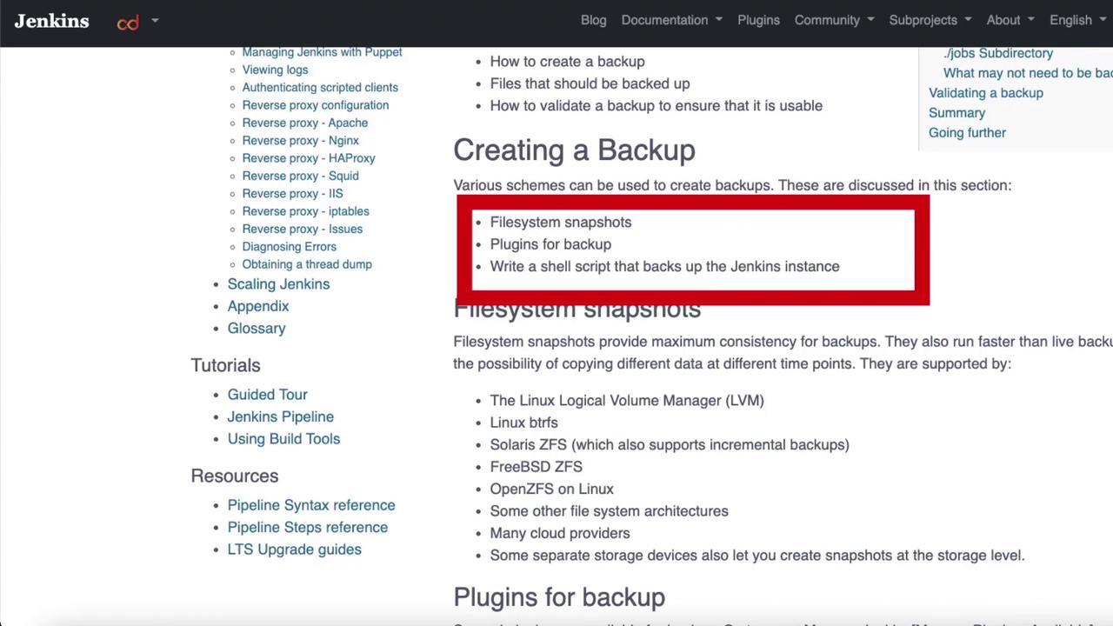
Task: Open the CD Foundation logo icon
Action: (x=128, y=23)
